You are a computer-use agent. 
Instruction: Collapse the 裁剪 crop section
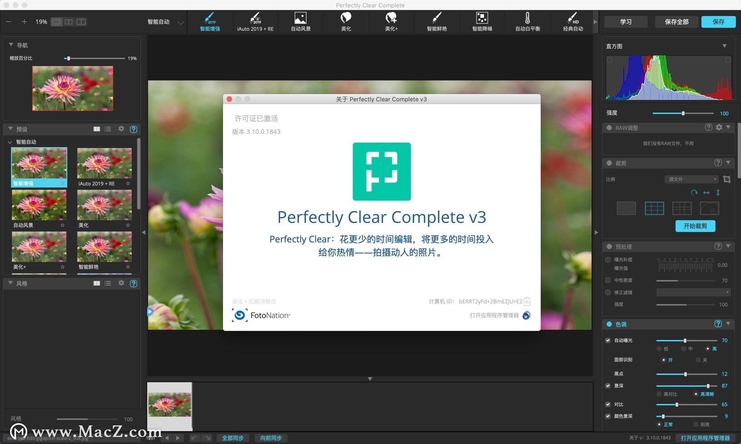coord(728,163)
